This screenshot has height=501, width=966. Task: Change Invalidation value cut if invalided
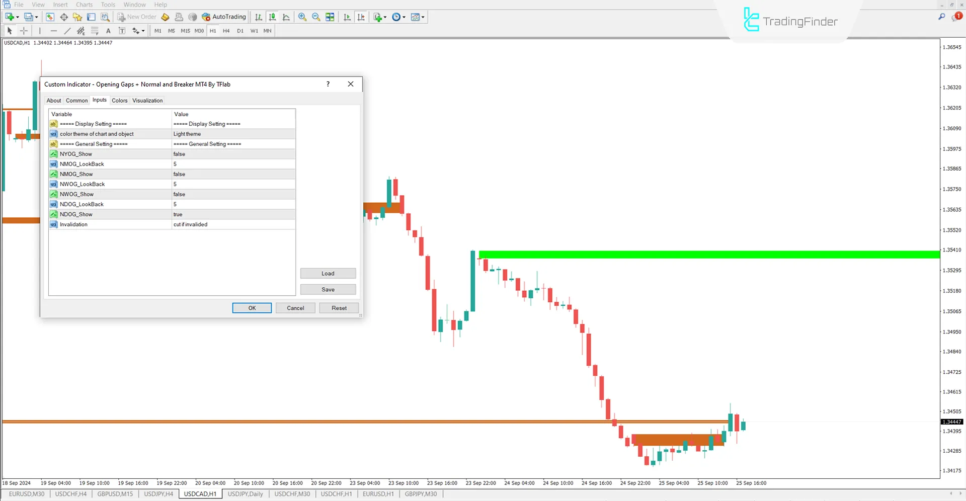(233, 224)
